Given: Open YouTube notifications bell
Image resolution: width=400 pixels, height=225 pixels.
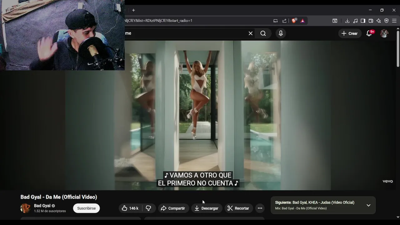Looking at the screenshot, I should point(369,33).
